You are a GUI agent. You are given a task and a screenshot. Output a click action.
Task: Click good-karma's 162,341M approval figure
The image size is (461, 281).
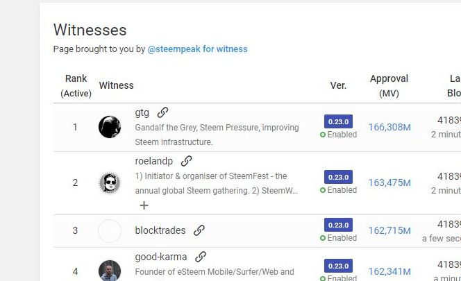pyautogui.click(x=389, y=271)
